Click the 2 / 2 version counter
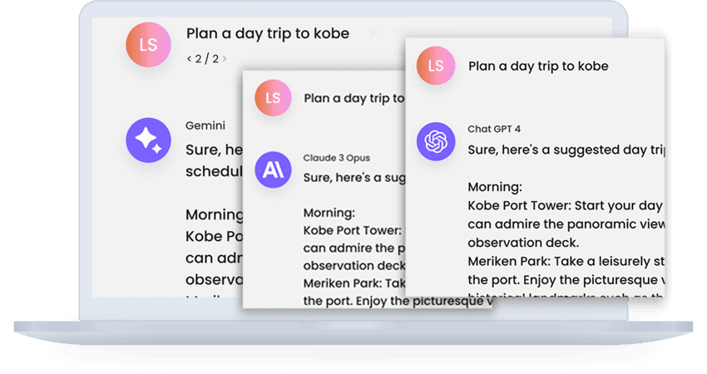 tap(206, 59)
